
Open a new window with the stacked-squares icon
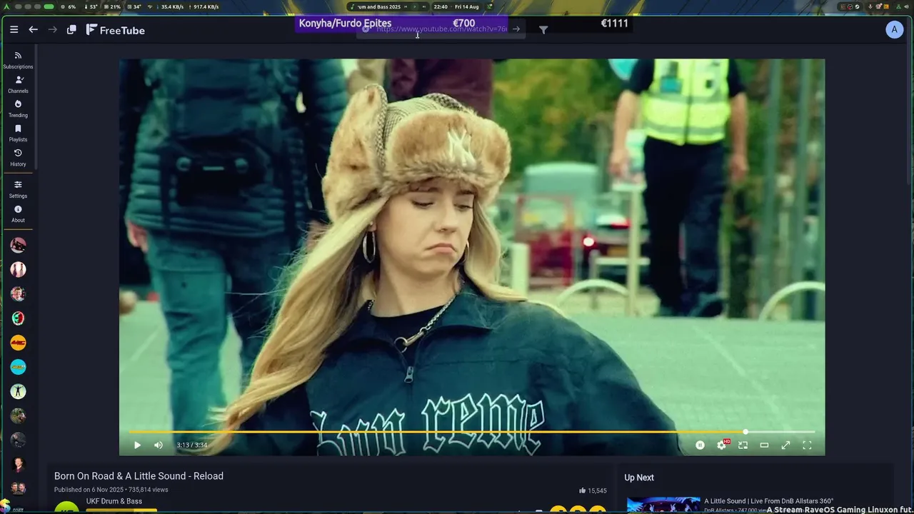coord(71,29)
